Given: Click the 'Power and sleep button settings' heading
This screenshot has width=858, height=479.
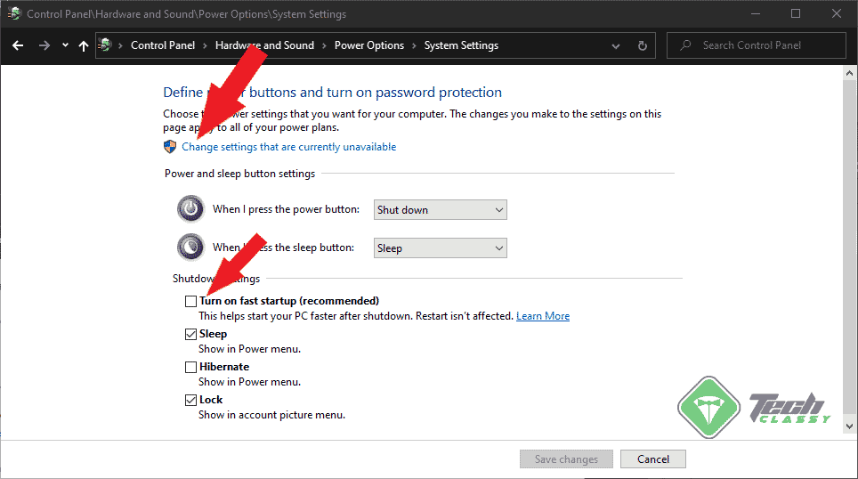Looking at the screenshot, I should [x=239, y=174].
